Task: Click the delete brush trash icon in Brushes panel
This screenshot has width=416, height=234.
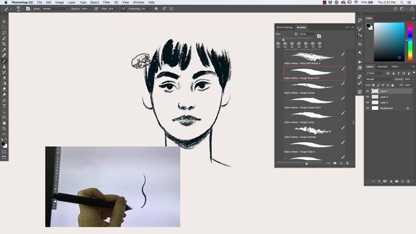Action: 347,163
